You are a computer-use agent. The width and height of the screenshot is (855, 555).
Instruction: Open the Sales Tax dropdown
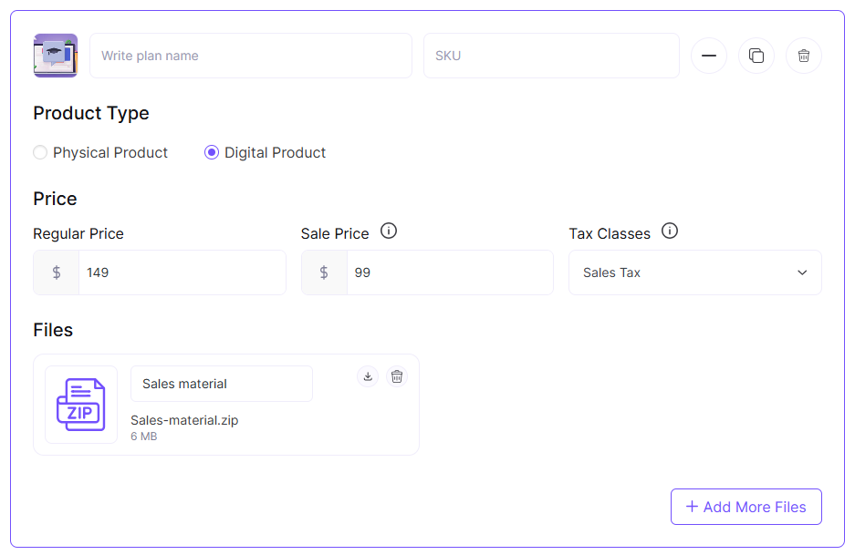(x=695, y=272)
